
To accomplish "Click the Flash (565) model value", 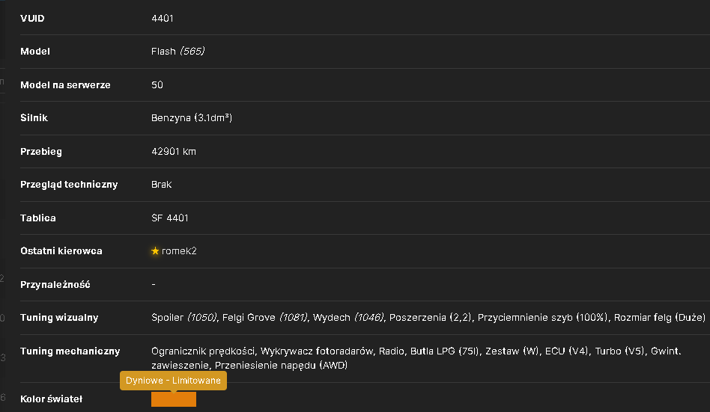I will point(178,51).
